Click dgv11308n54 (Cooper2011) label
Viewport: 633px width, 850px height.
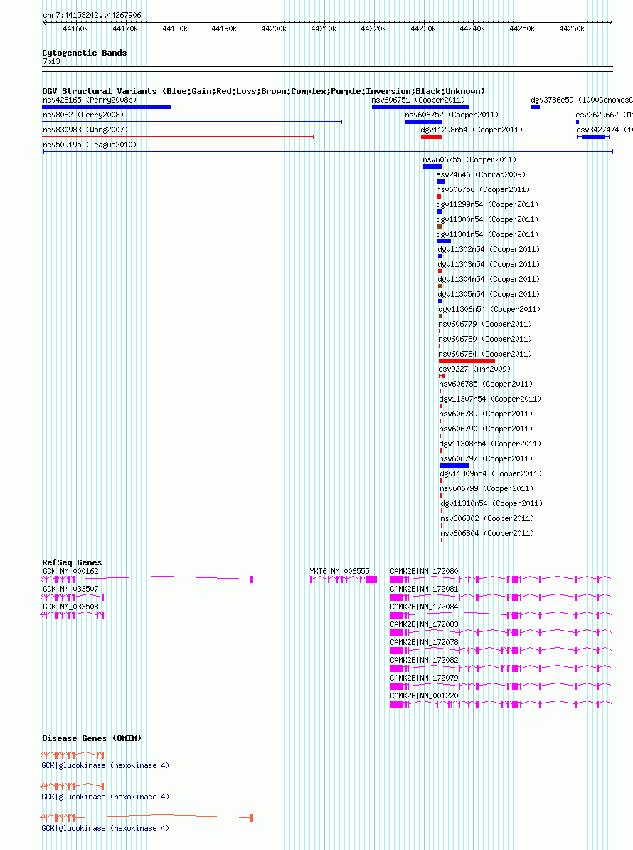[x=490, y=444]
